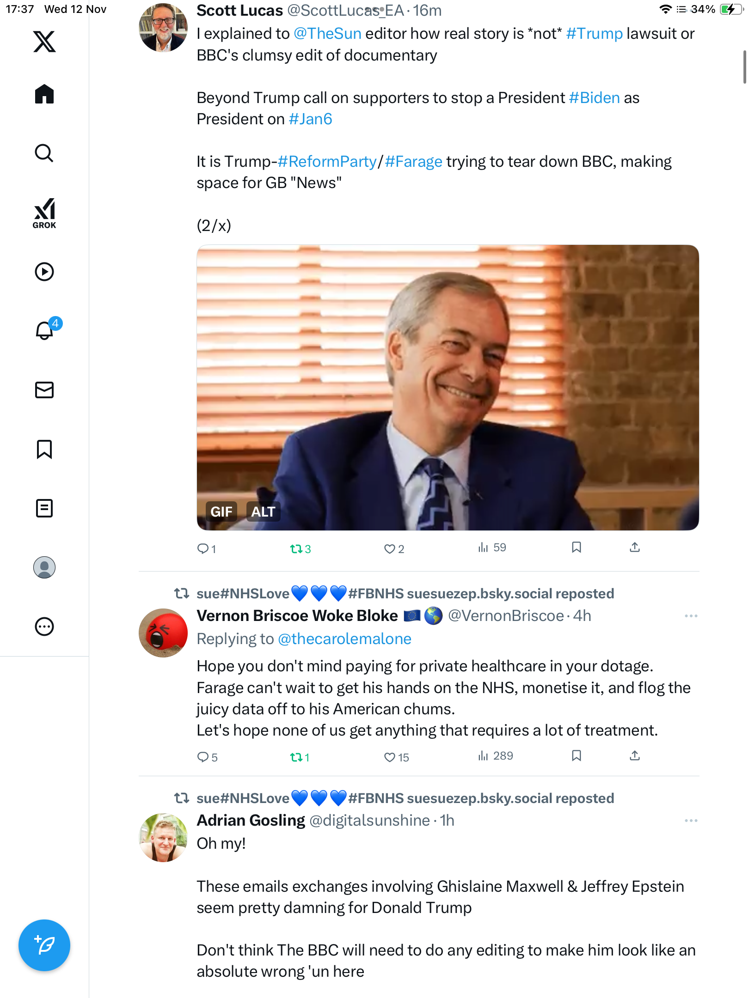Expand the sidebar More menu
Image resolution: width=749 pixels, height=998 pixels.
point(44,627)
